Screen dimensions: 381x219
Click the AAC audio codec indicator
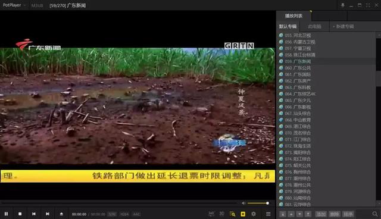[136, 214]
